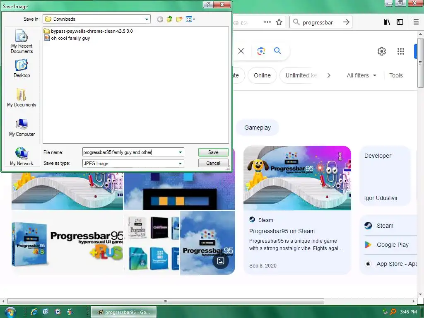
Task: Click the Google search magnifier button
Action: 277,51
